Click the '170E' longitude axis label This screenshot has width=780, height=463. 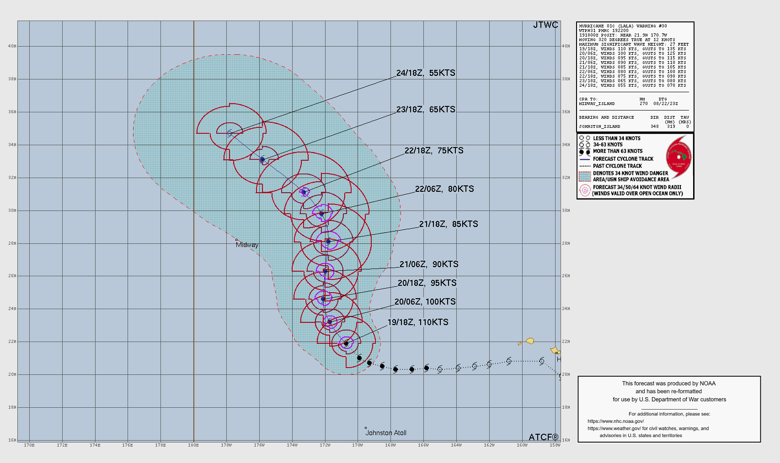(29, 445)
